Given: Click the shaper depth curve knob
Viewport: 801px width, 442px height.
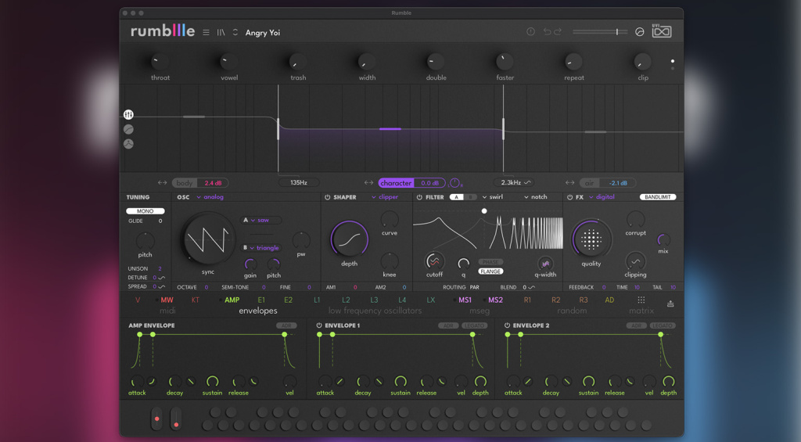Looking at the screenshot, I should (350, 239).
